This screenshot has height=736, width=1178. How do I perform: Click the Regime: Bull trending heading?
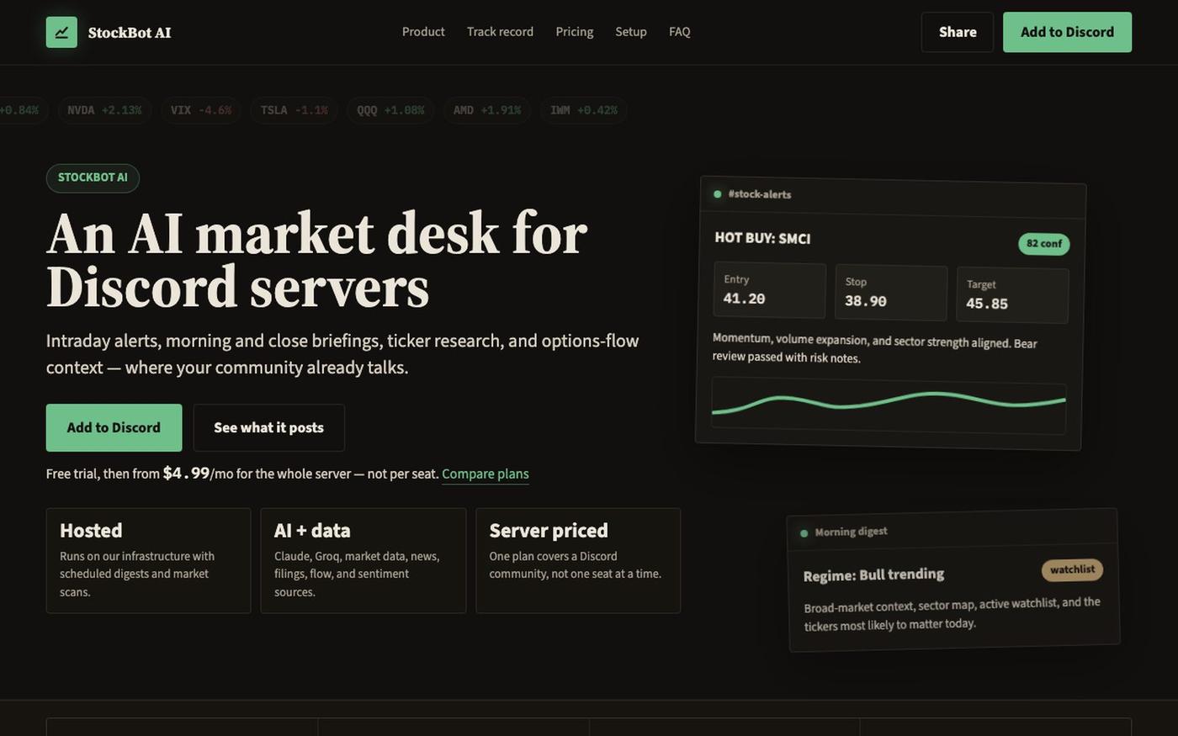tap(873, 575)
